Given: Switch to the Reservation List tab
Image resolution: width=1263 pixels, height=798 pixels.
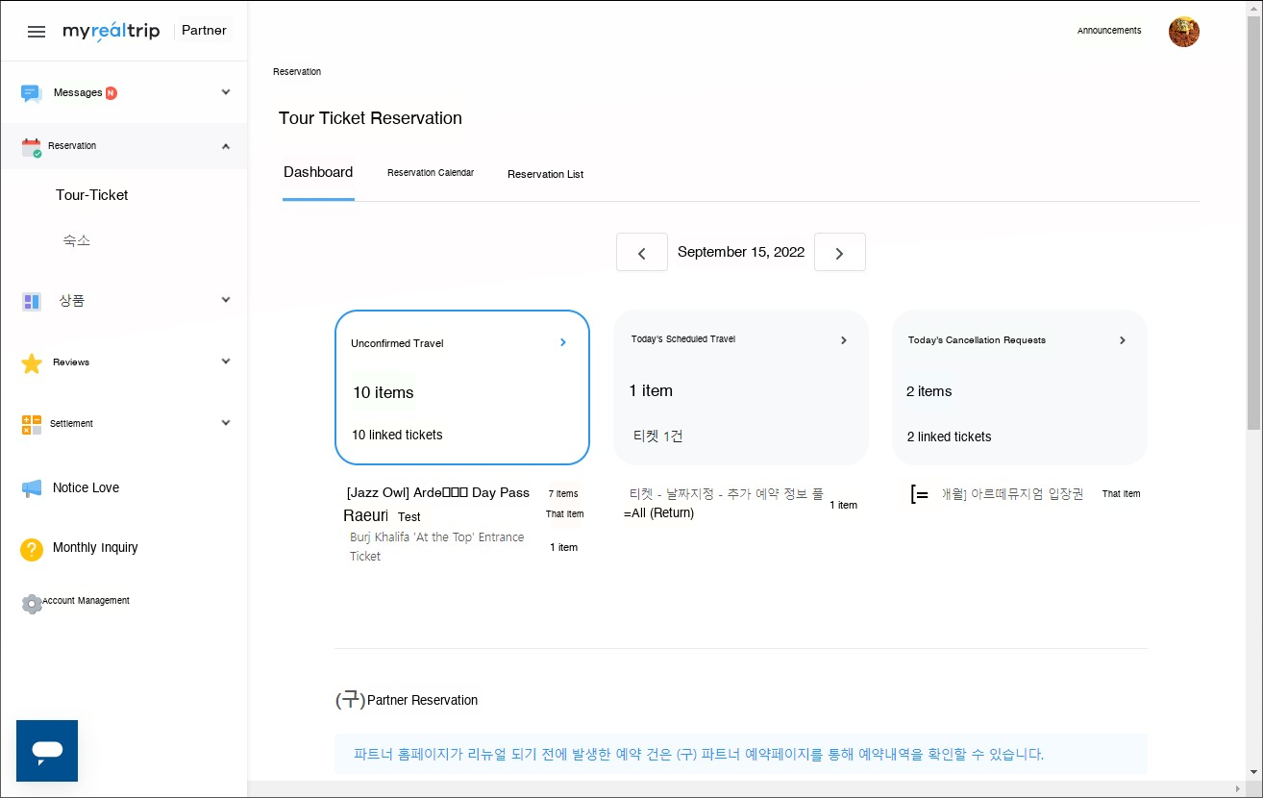Looking at the screenshot, I should point(545,174).
